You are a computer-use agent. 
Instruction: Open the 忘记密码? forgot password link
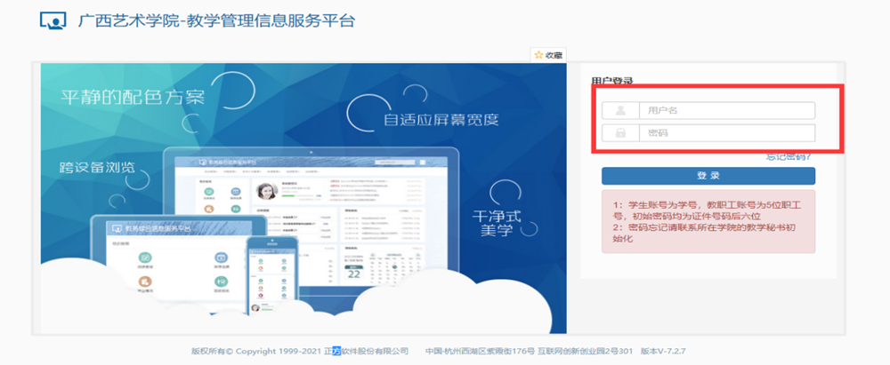click(x=789, y=156)
